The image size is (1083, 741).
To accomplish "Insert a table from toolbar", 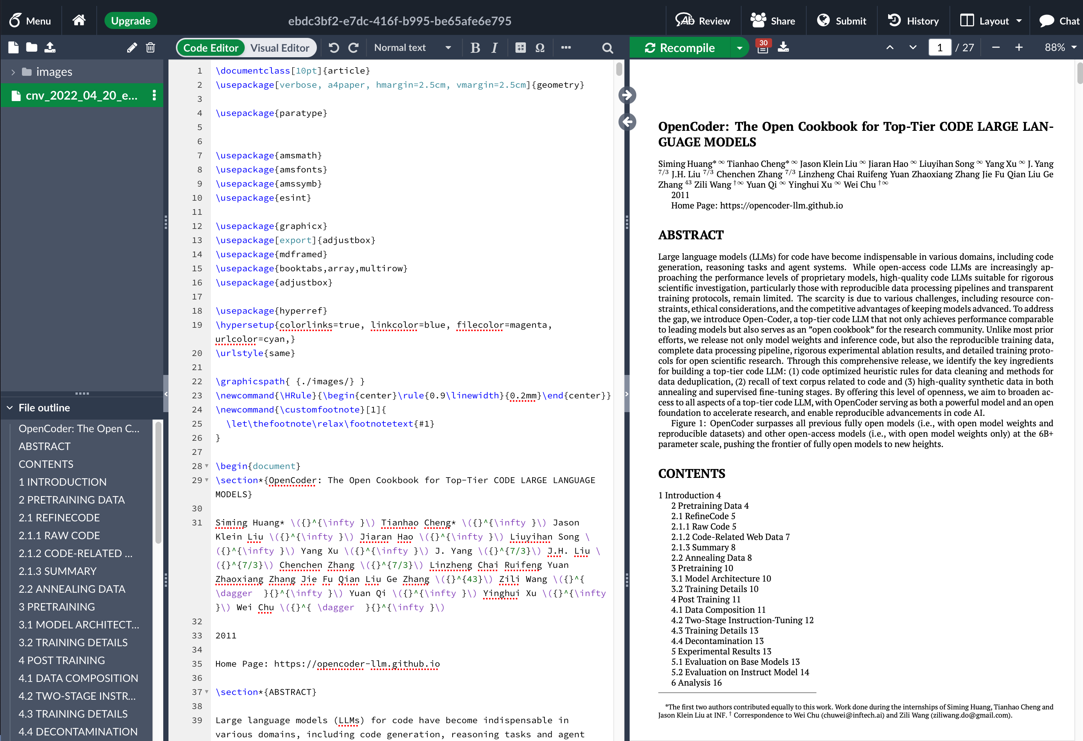I will 521,48.
